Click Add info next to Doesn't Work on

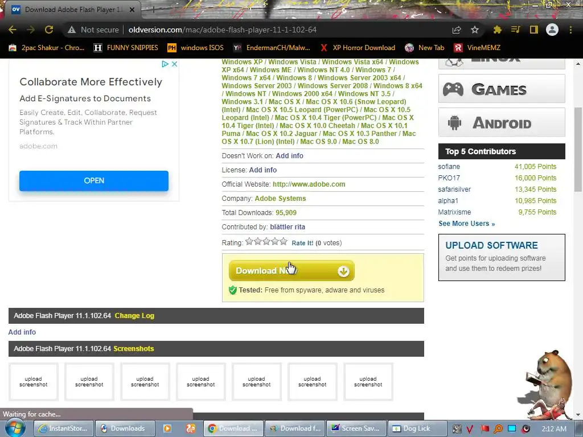[x=289, y=156]
